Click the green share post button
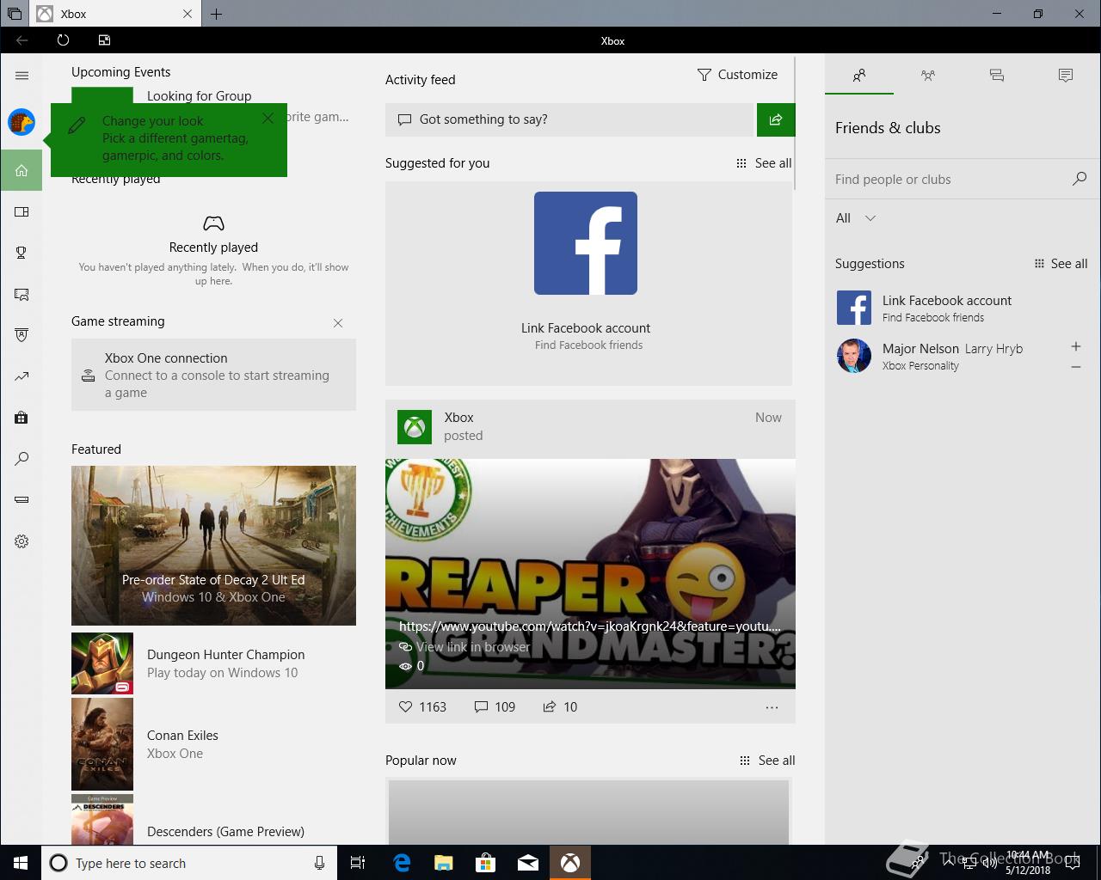The image size is (1101, 880). coord(776,119)
